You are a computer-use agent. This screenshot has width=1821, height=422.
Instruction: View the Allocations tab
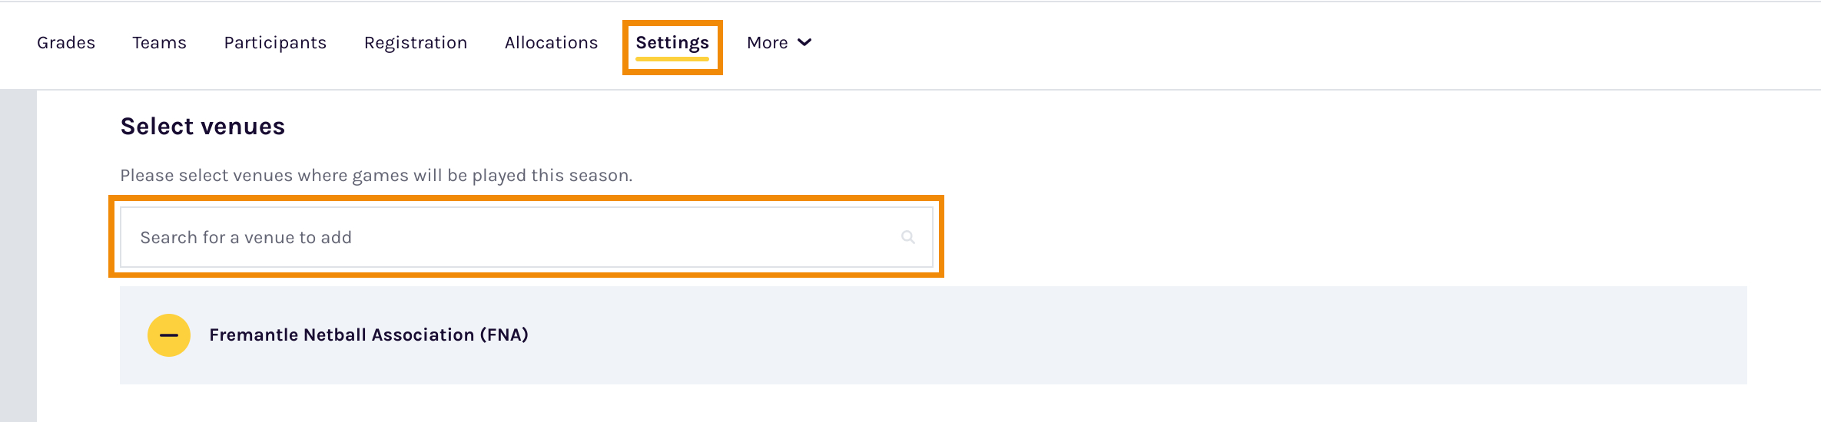[551, 42]
